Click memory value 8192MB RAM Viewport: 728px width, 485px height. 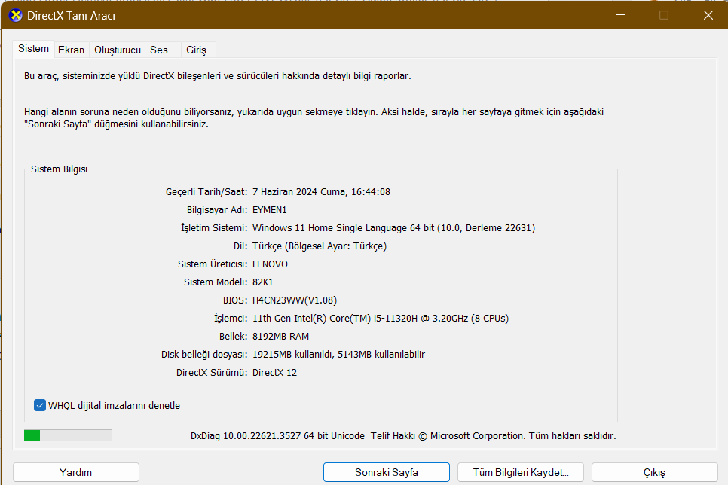coord(281,337)
